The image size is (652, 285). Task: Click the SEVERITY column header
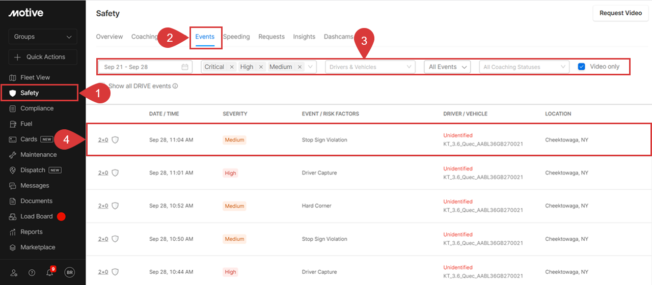point(235,114)
